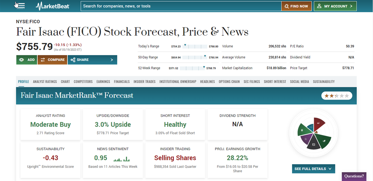Open the Social Media tab

[x=299, y=82]
